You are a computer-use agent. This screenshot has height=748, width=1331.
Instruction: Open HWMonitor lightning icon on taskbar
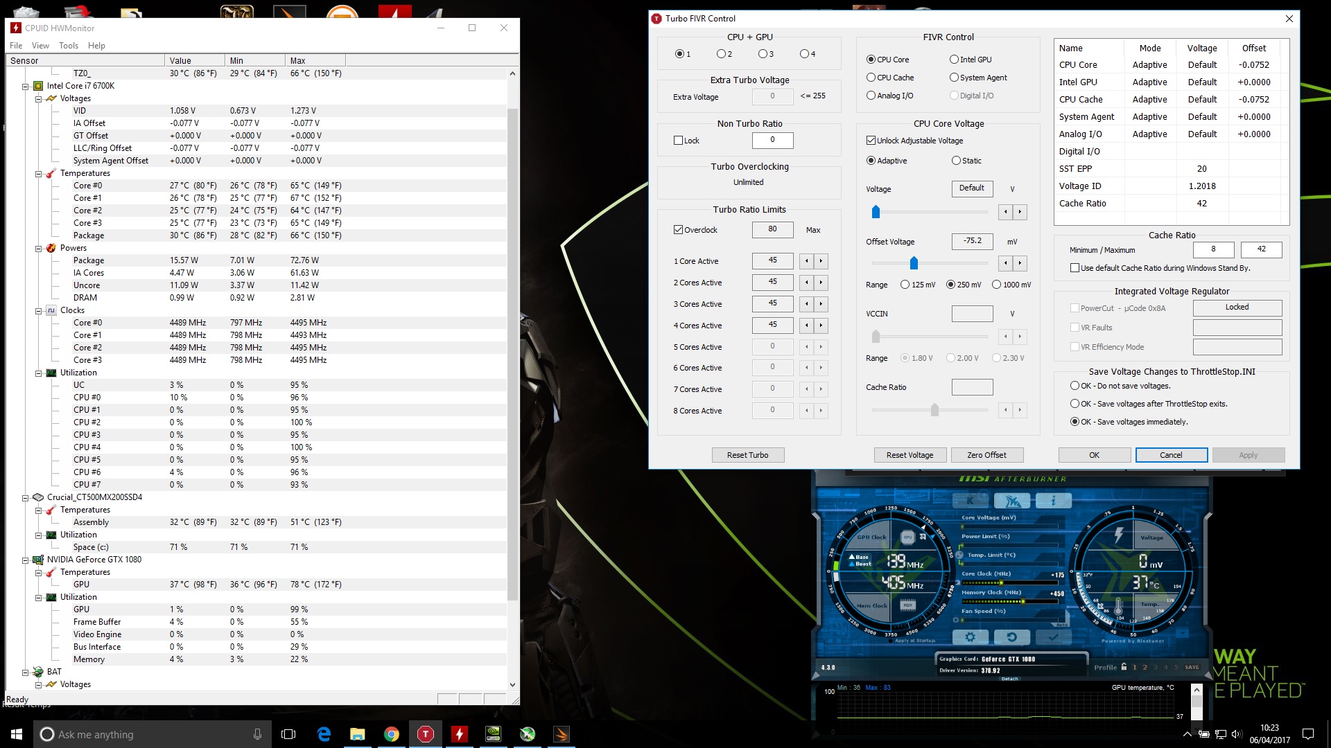point(459,734)
